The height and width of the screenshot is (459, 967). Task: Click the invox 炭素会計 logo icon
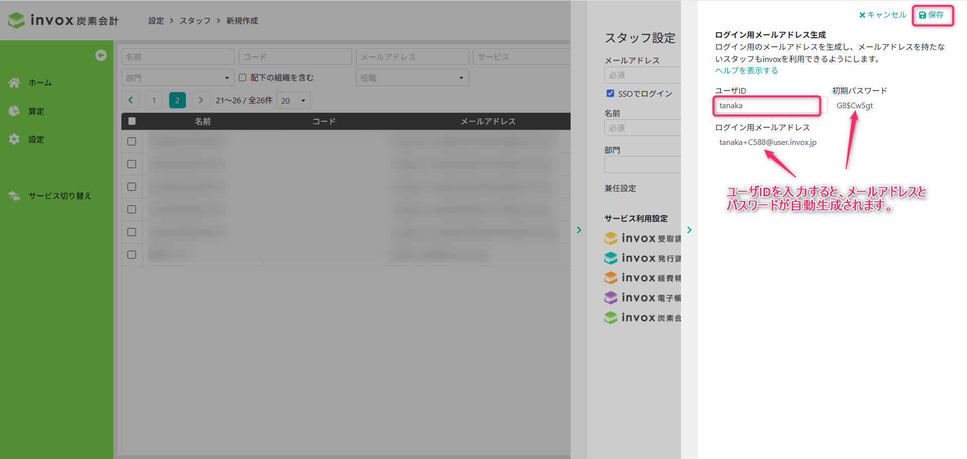click(17, 20)
